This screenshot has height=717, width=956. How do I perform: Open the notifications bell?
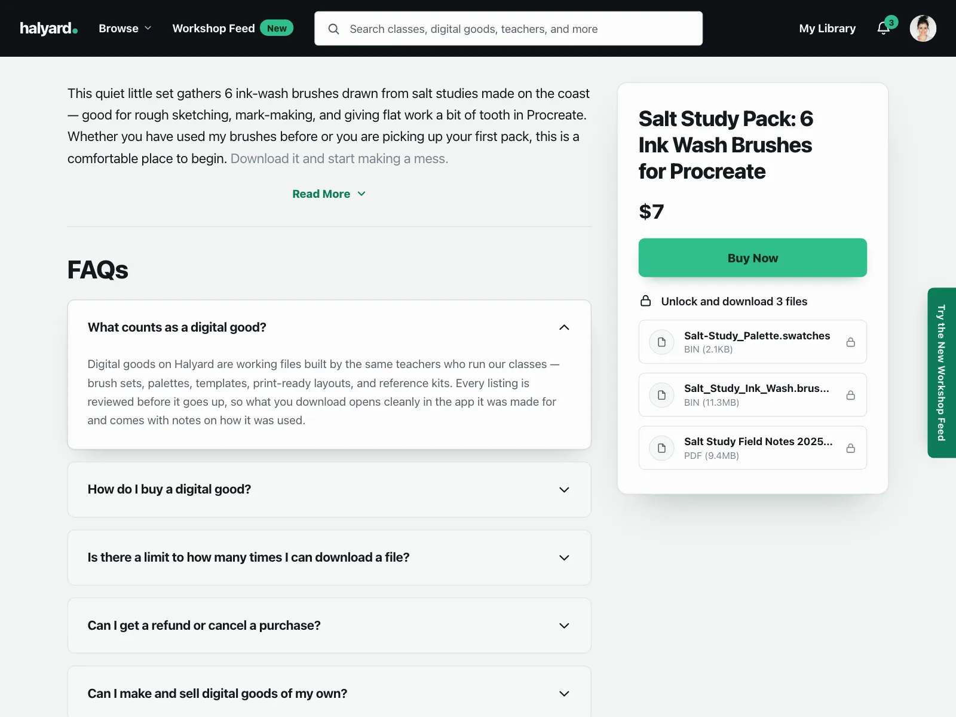point(884,28)
